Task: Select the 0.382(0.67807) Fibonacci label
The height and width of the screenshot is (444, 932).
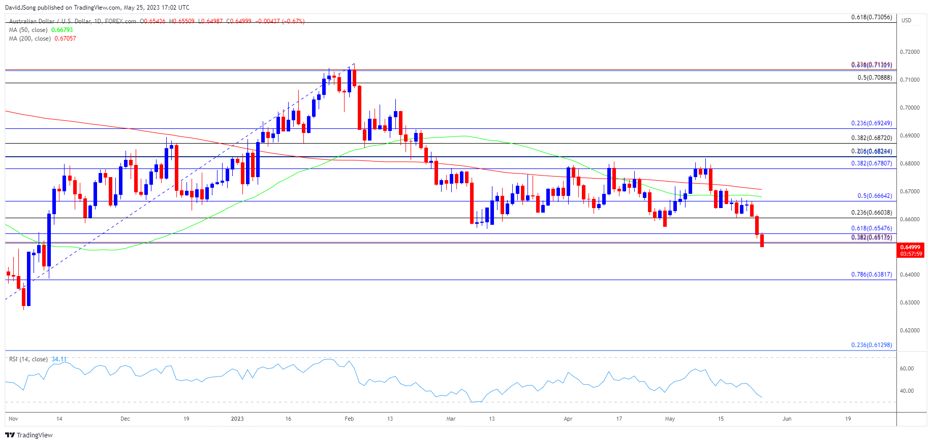Action: [x=872, y=163]
